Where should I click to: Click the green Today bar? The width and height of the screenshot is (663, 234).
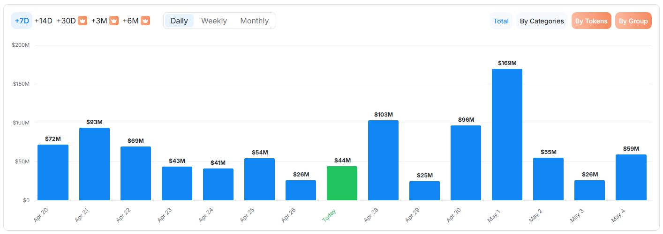(x=342, y=183)
